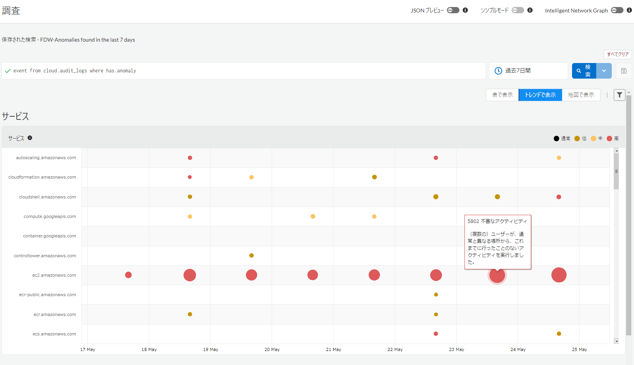Screen dimensions: 634x365
Task: Click cloudformation.amazonaws.com service label
Action: [x=42, y=177]
